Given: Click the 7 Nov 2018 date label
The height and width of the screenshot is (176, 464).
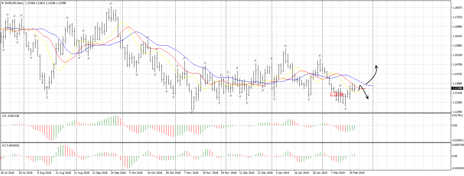Looking at the screenshot, I should pos(191,173).
